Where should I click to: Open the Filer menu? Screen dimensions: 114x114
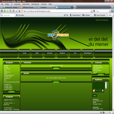coord(2,4)
